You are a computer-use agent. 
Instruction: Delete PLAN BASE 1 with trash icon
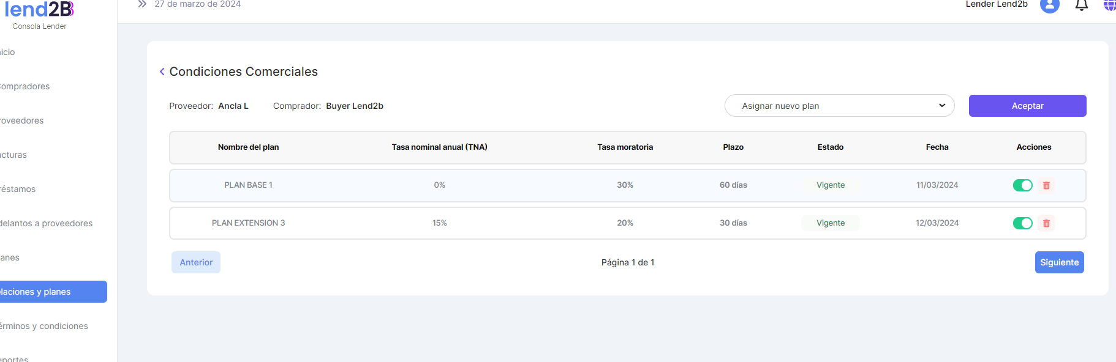point(1046,185)
